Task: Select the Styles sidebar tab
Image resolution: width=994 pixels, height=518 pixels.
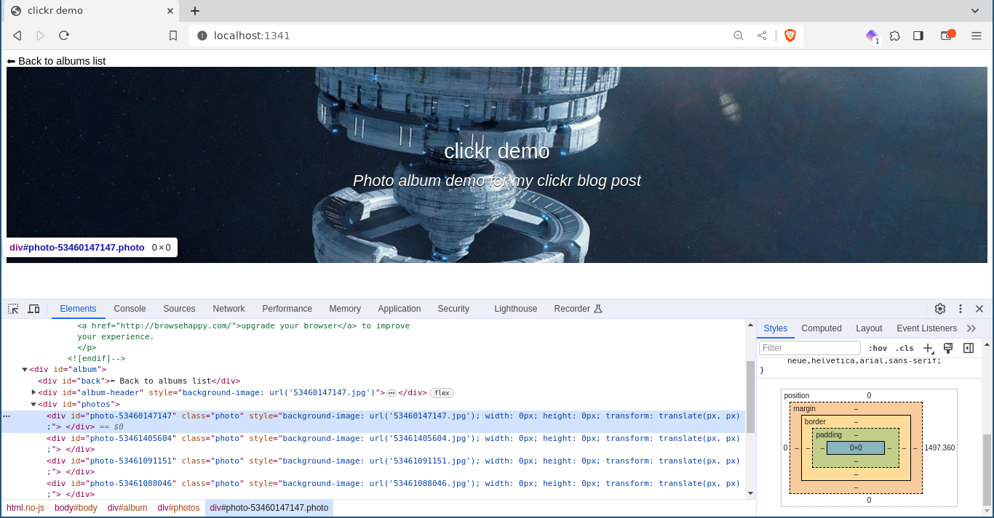Action: click(x=775, y=328)
